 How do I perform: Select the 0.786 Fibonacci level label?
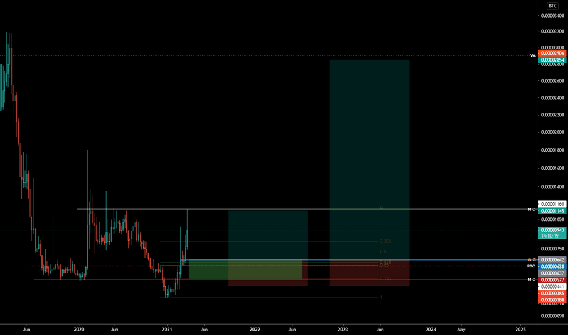pos(385,278)
